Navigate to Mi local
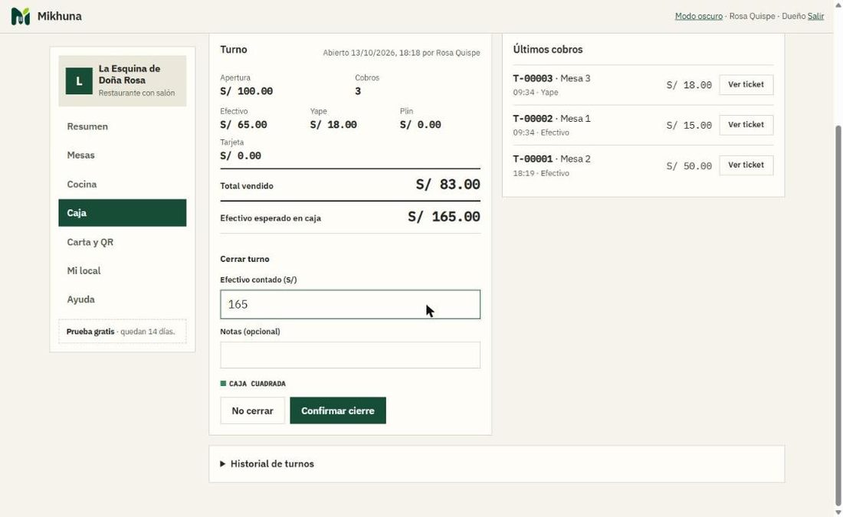The height and width of the screenshot is (517, 843). (123, 270)
